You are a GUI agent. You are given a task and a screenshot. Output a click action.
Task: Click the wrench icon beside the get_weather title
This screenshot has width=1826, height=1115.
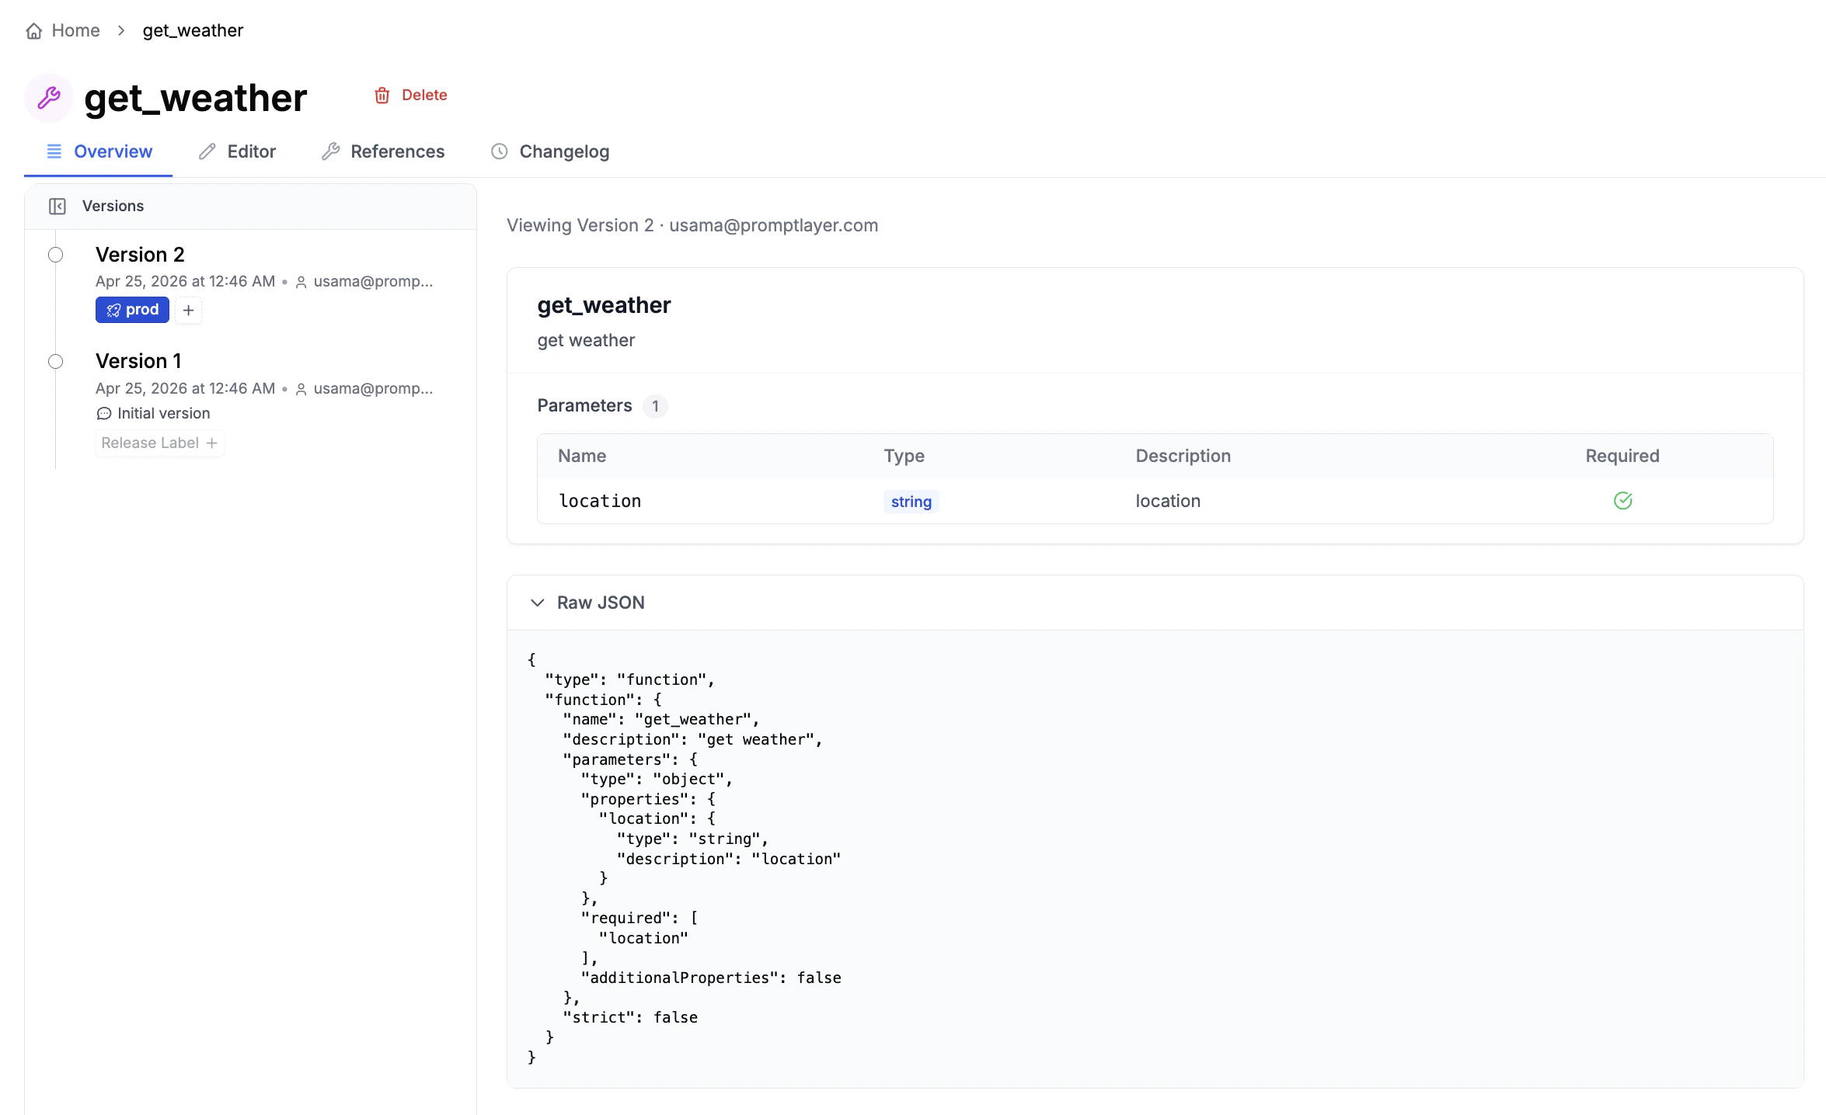48,98
